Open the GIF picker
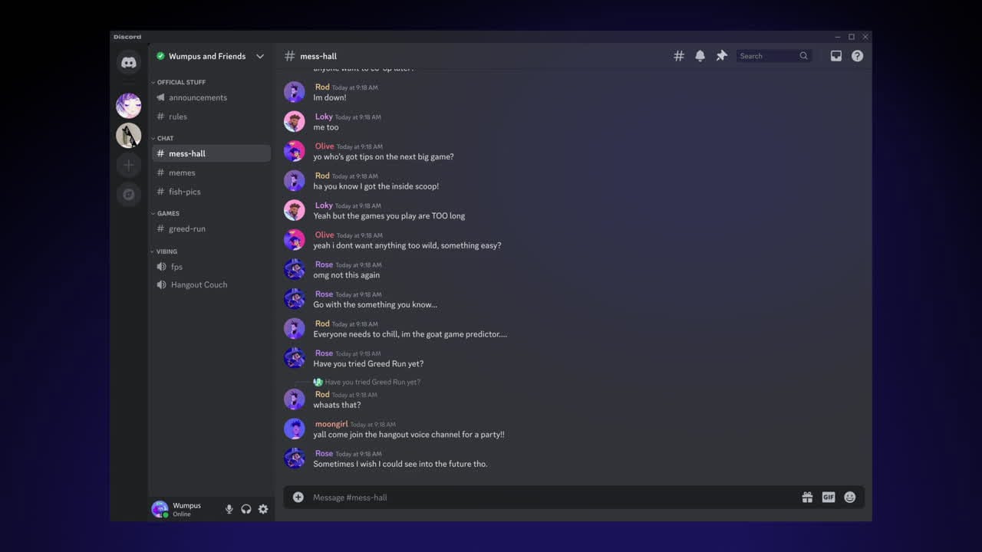This screenshot has height=552, width=982. tap(829, 498)
